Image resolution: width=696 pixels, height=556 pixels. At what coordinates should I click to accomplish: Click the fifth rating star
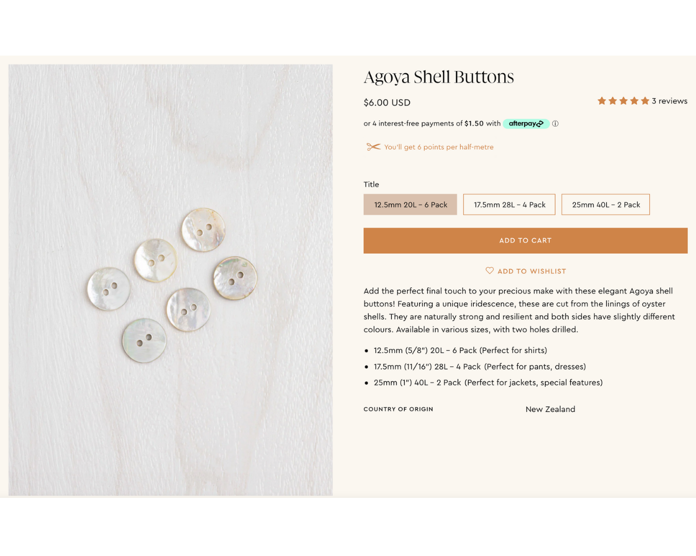coord(645,101)
